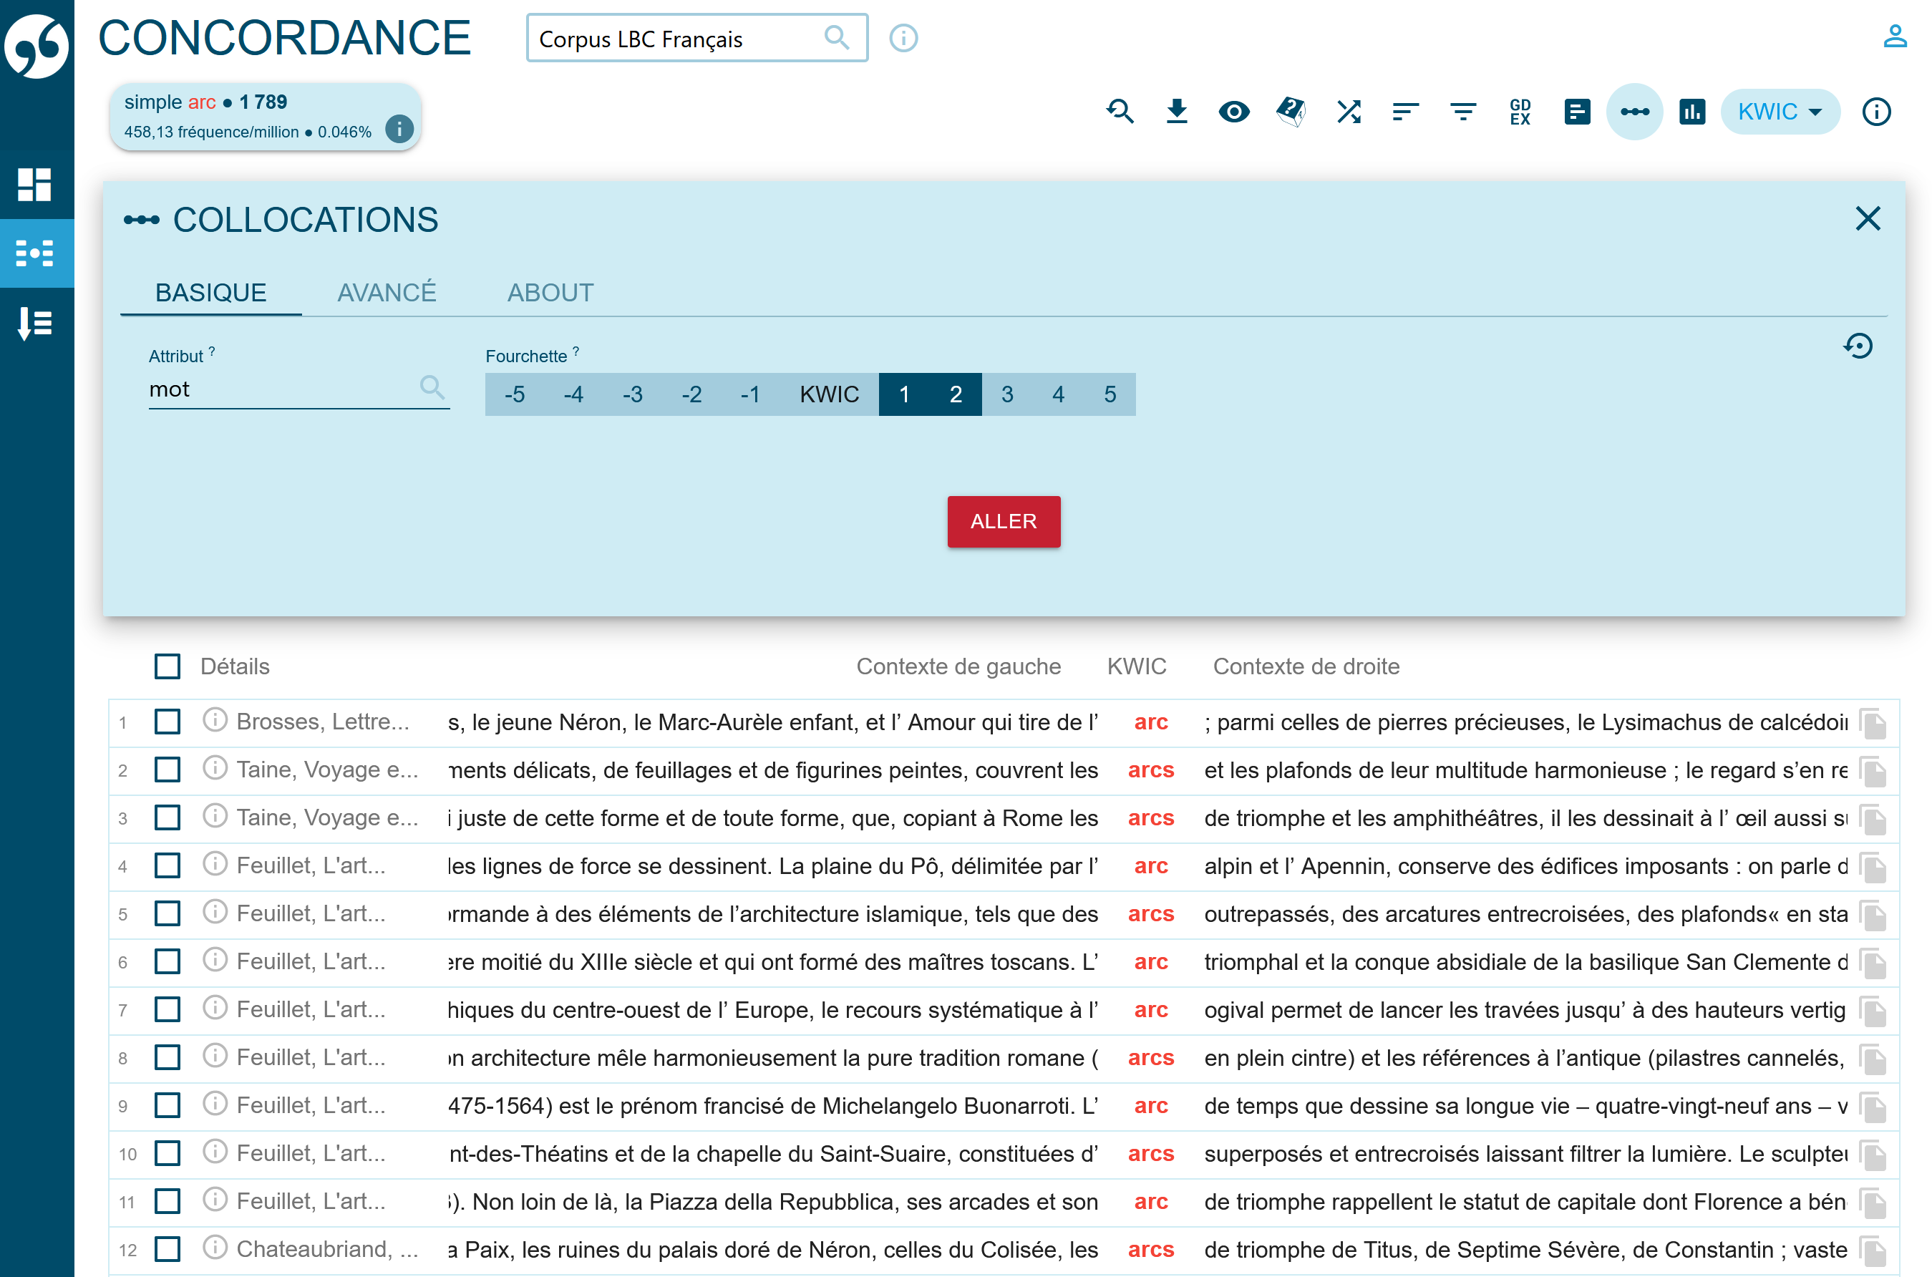Click the Fourchette help question mark
The height and width of the screenshot is (1277, 1932).
click(576, 352)
